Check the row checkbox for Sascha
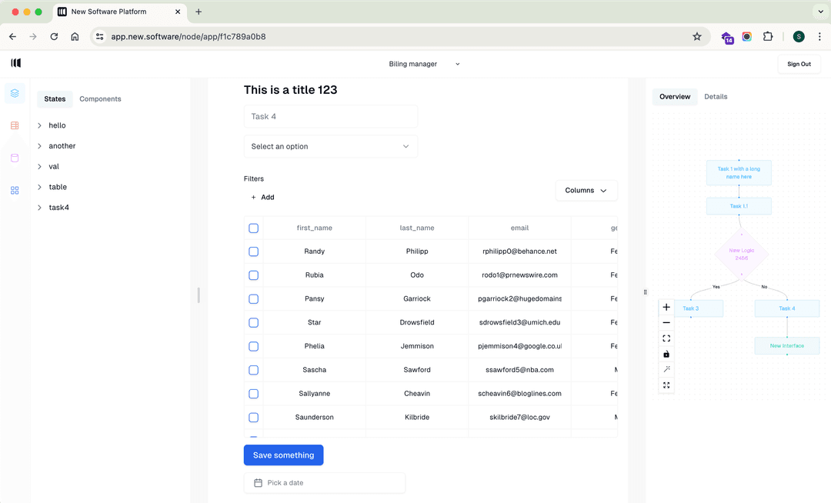 pyautogui.click(x=253, y=370)
